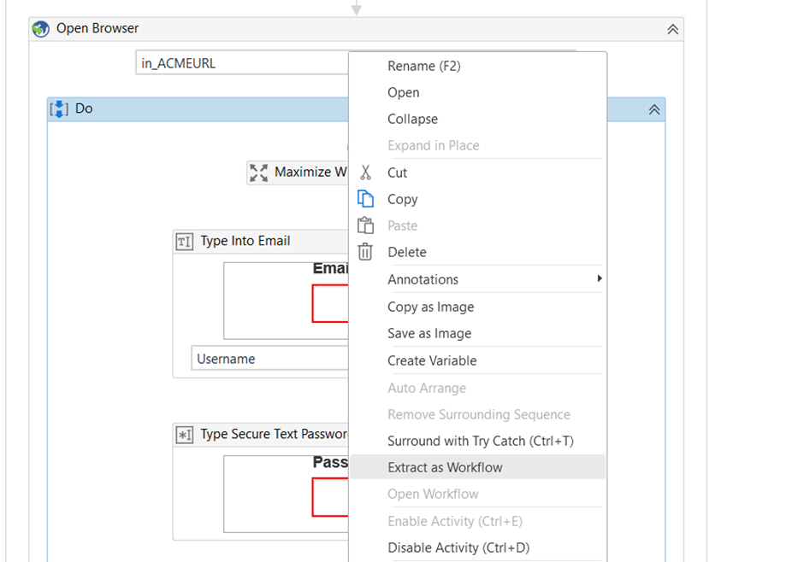Choose Open in the context menu
This screenshot has width=786, height=562.
point(478,92)
